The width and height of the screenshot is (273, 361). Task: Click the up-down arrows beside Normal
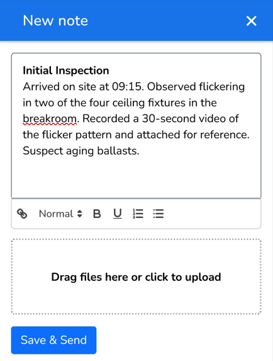click(x=79, y=214)
